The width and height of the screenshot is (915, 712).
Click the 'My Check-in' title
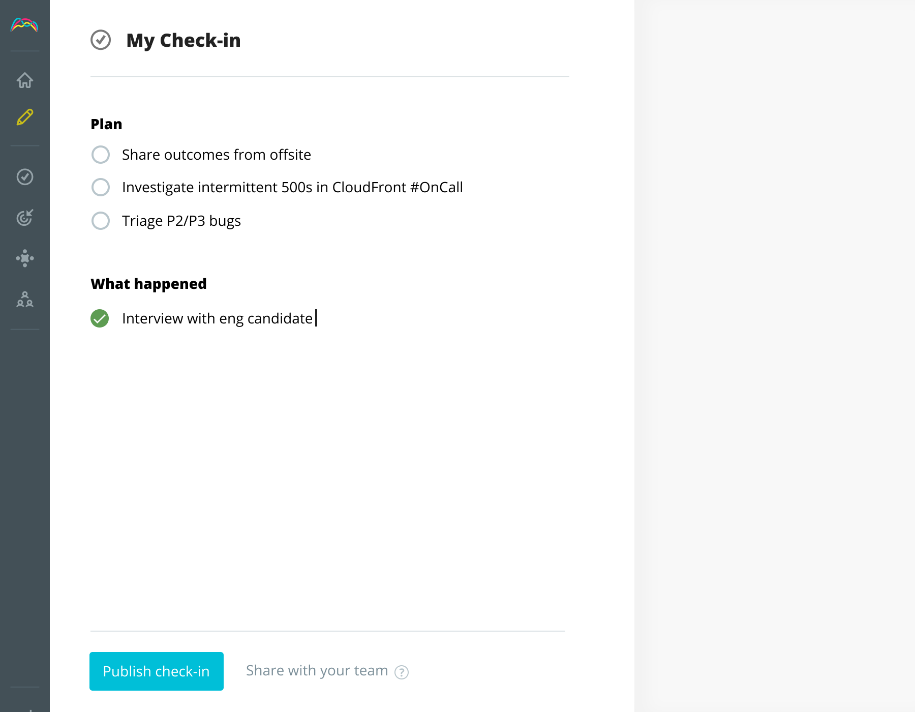pyautogui.click(x=183, y=40)
